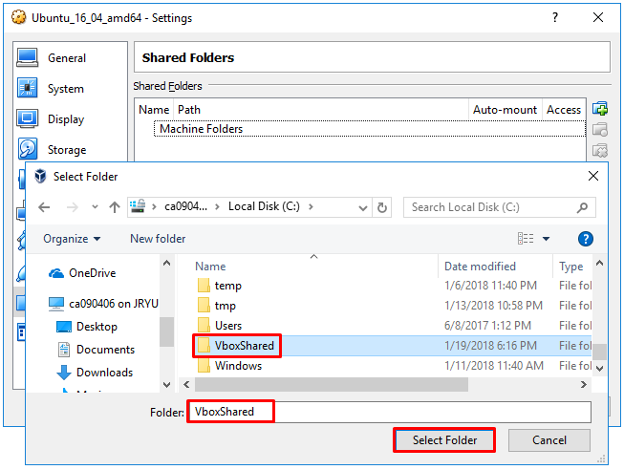Viewport: 624px width, 470px height.
Task: Open recent locations dropdown arrow
Action: point(95,207)
